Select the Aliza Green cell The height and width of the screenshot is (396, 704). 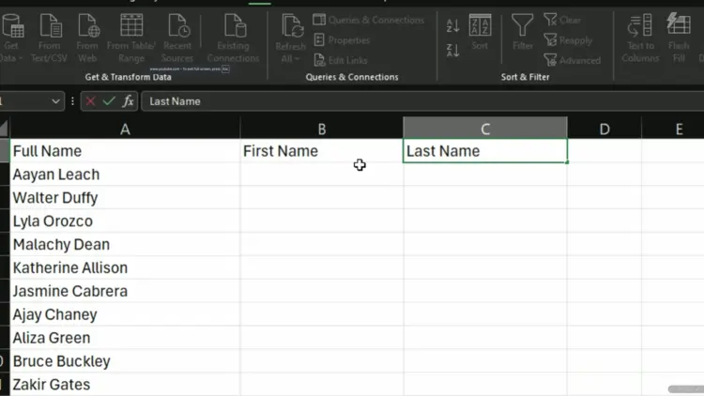click(125, 338)
